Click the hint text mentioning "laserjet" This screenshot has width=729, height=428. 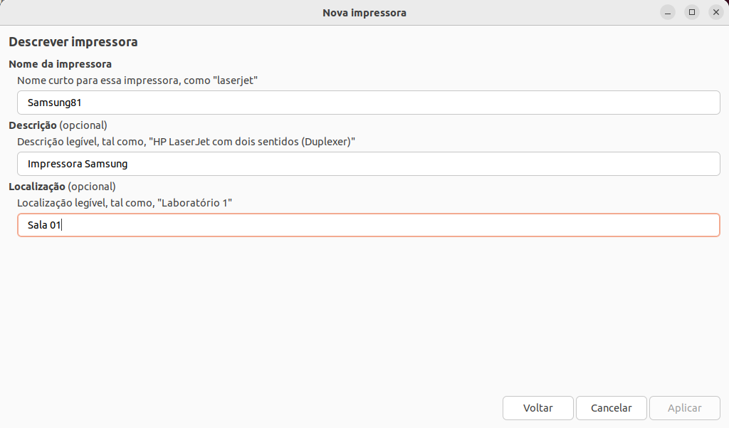coord(137,80)
